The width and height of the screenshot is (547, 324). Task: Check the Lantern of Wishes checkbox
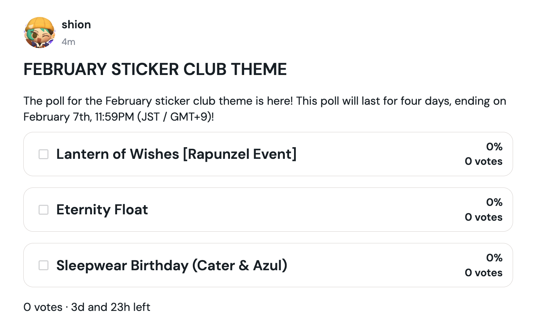click(44, 154)
